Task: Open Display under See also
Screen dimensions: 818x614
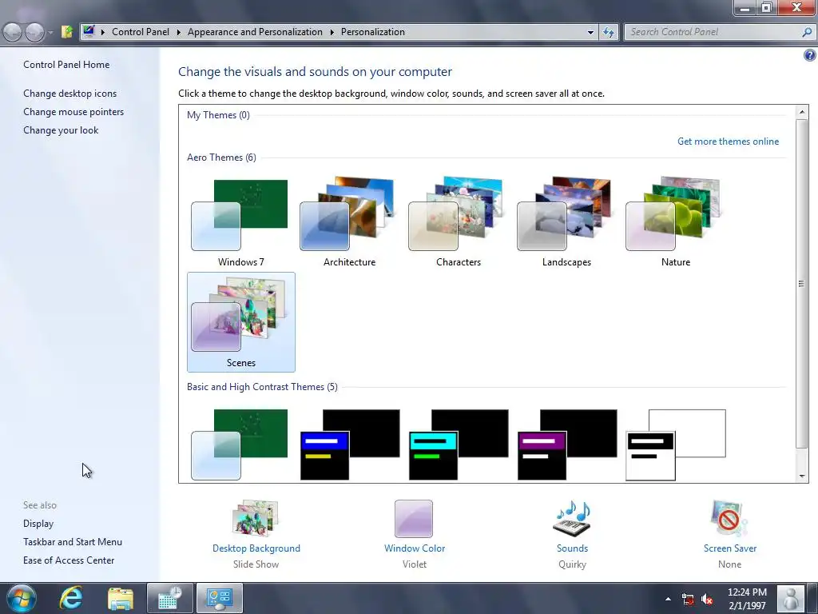Action: pyautogui.click(x=38, y=524)
